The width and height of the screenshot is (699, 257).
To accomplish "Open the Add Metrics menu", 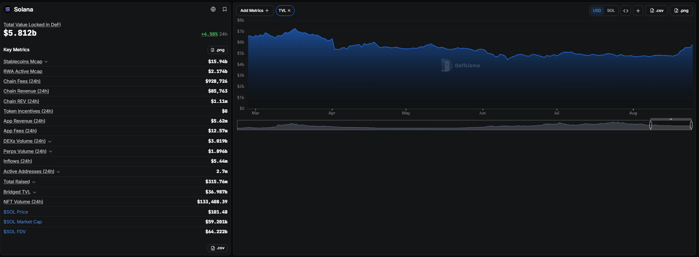I will [254, 11].
